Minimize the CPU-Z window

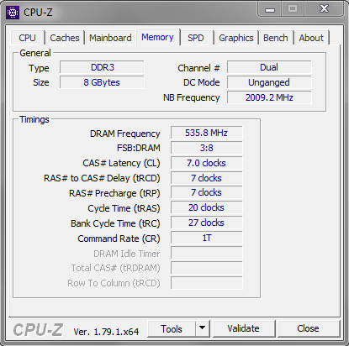[270, 9]
